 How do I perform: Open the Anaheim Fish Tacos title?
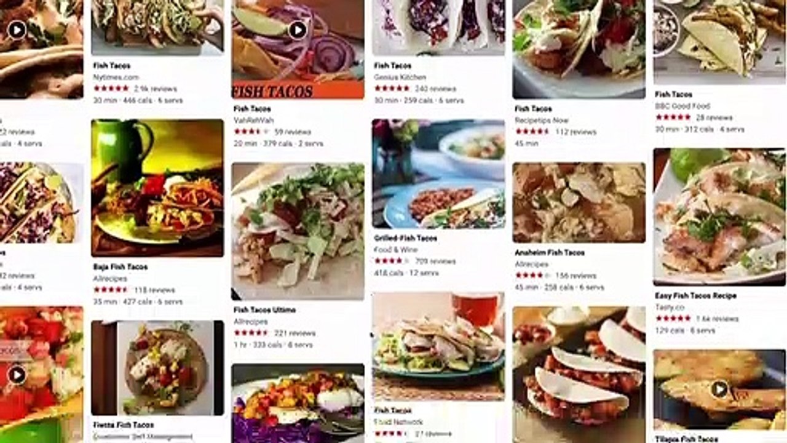pyautogui.click(x=550, y=252)
